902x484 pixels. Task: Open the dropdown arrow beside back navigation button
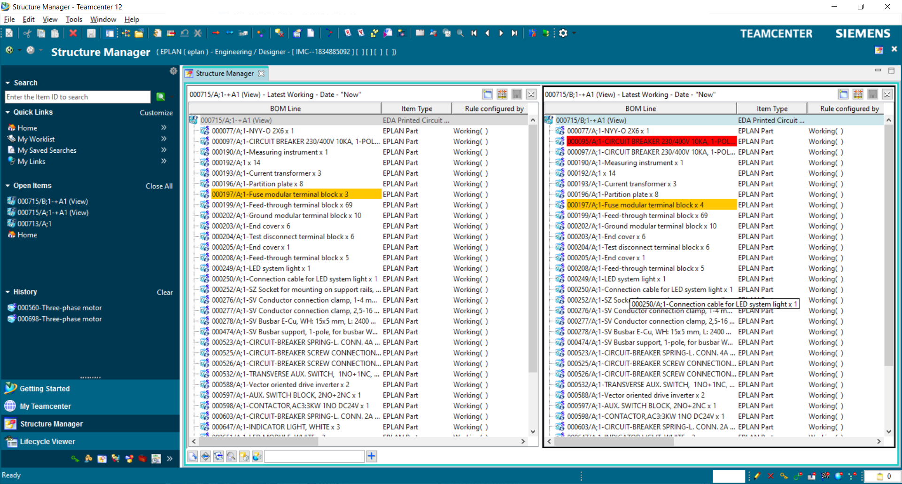click(19, 50)
